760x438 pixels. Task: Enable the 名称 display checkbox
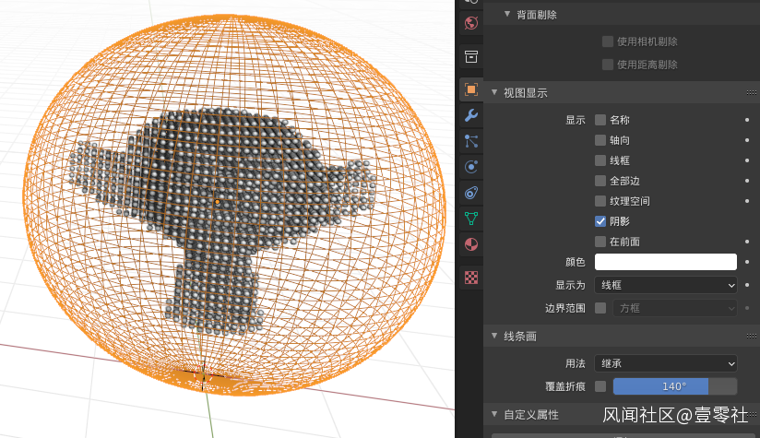(x=600, y=120)
